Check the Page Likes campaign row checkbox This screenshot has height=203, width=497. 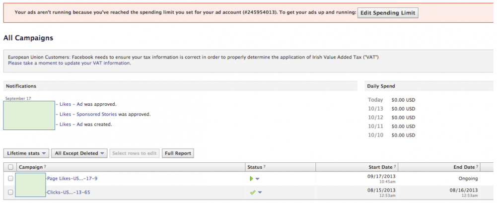[10, 179]
